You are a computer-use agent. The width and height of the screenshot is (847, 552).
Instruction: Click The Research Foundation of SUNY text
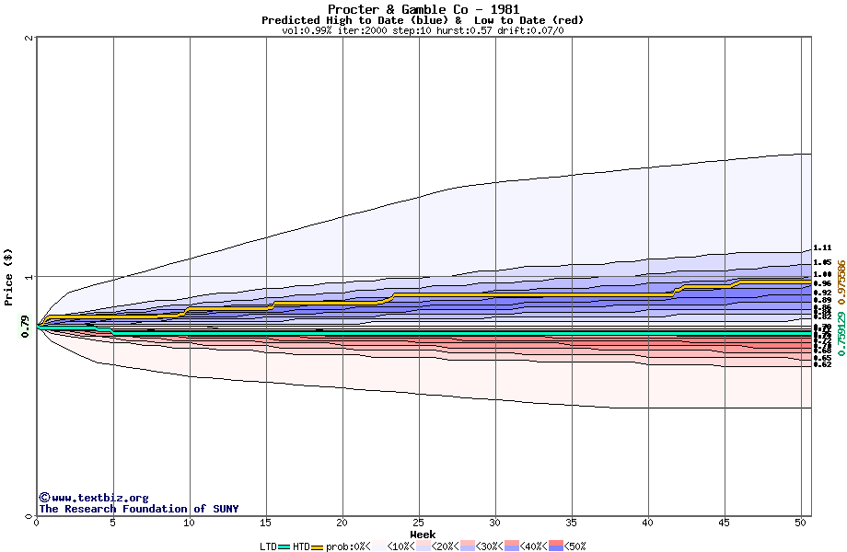click(138, 509)
